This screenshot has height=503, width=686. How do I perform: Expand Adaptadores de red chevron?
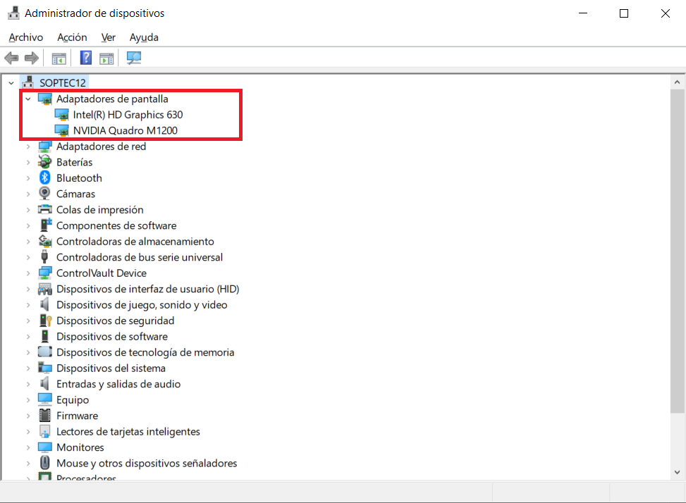click(28, 147)
